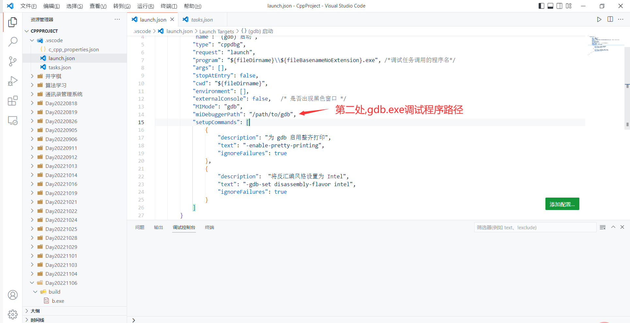Toggle secondary side bar visibility

pos(559,6)
